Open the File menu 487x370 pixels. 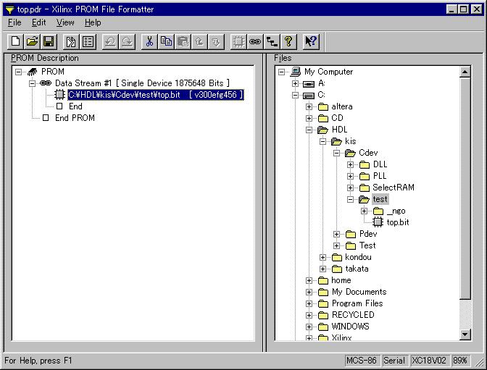point(14,22)
